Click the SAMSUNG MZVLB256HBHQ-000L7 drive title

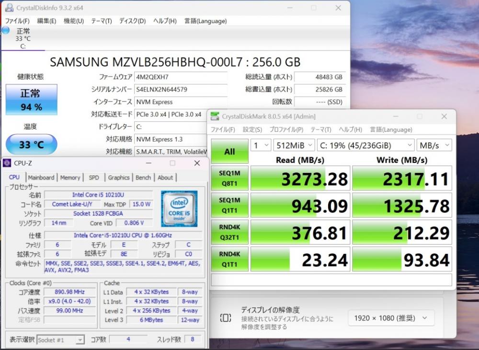click(x=175, y=62)
